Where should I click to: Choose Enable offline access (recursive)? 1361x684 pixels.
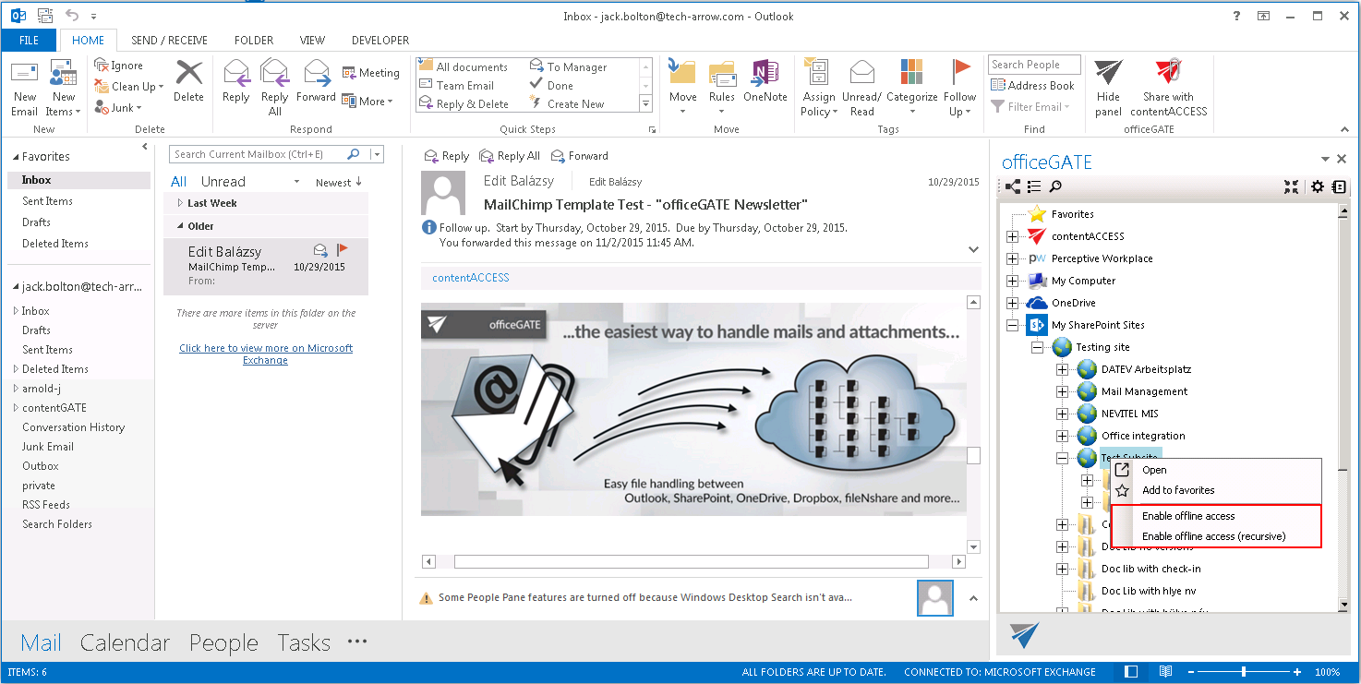pyautogui.click(x=1214, y=536)
